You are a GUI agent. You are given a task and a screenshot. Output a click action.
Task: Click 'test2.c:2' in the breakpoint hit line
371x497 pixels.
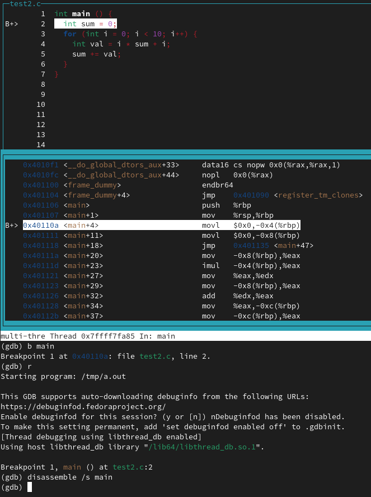coord(133,467)
